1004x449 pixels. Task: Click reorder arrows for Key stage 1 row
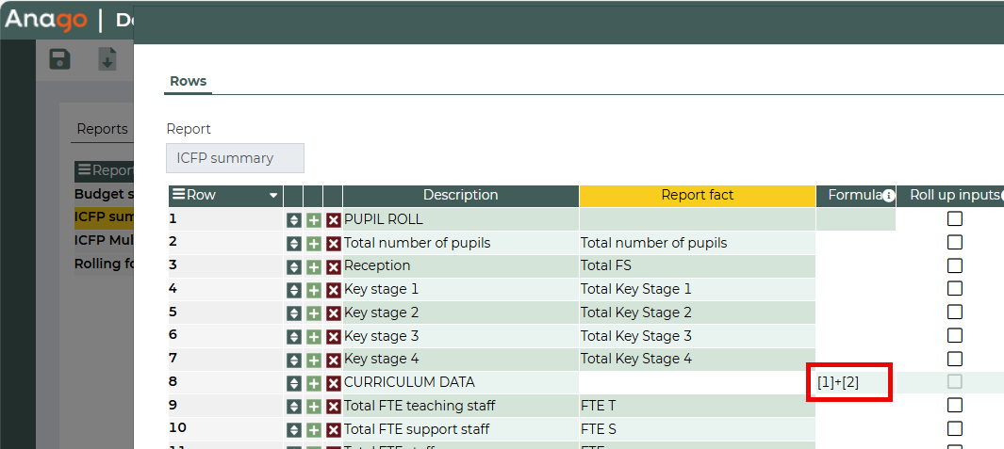pos(294,290)
